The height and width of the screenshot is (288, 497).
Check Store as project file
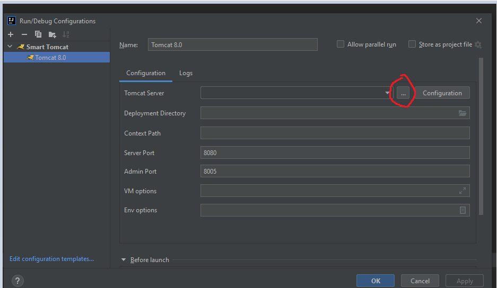[412, 44]
